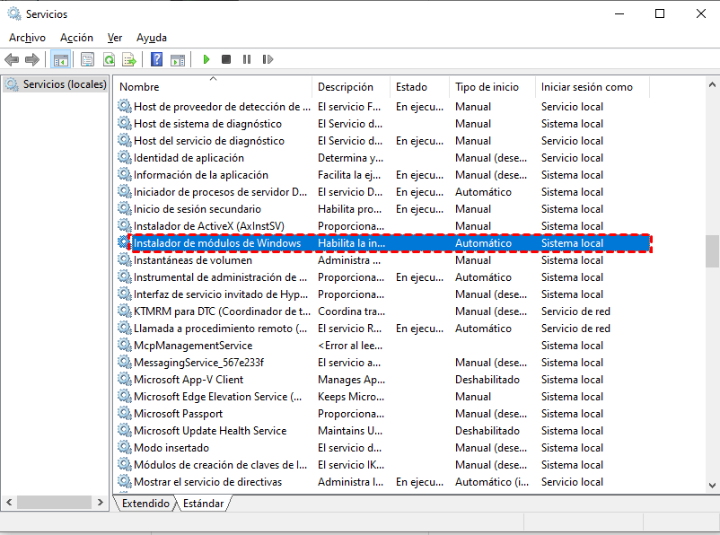720x535 pixels.
Task: Open the properties icon on the toolbar
Action: (85, 59)
